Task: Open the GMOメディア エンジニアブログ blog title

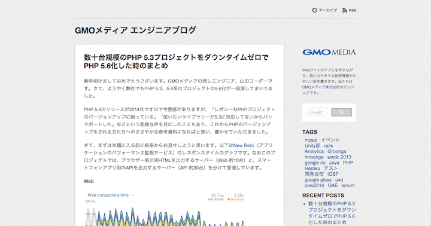Action: tap(135, 30)
